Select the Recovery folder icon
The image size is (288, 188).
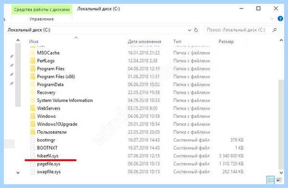pos(33,92)
